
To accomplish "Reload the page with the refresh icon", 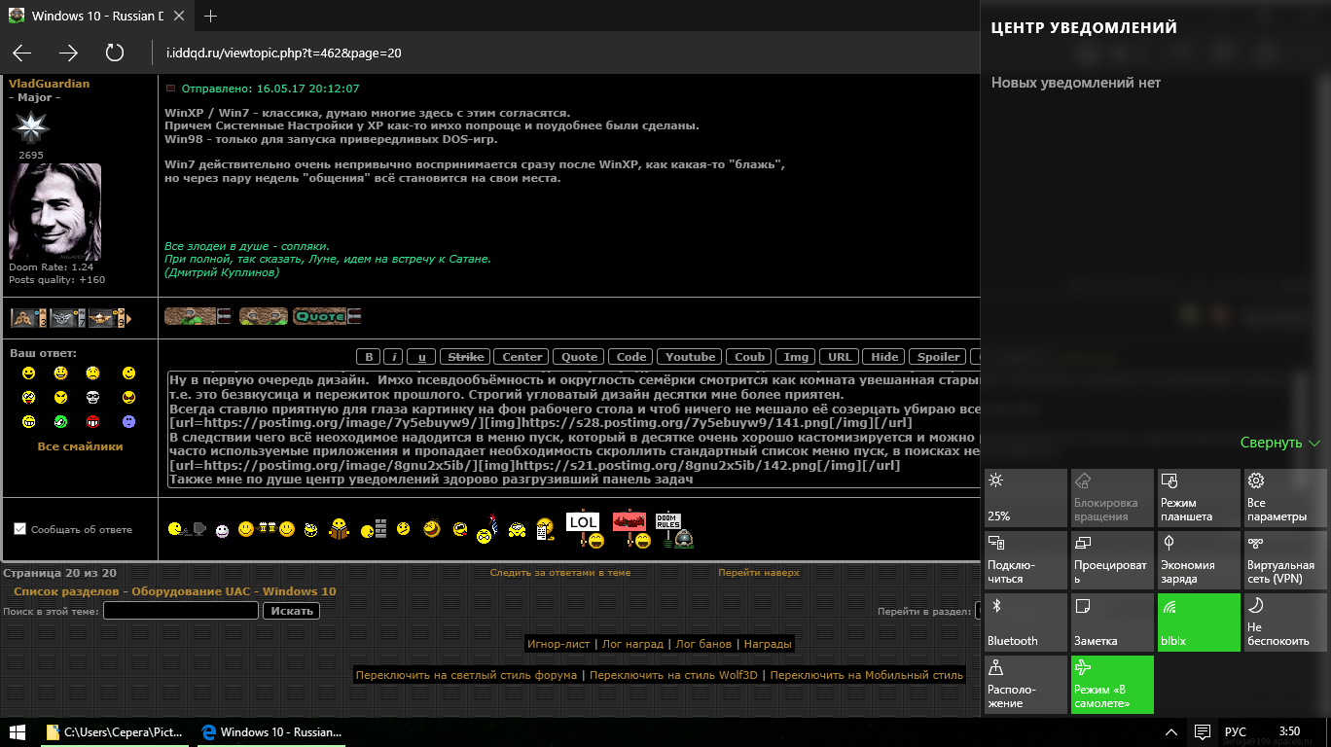I will tap(115, 53).
